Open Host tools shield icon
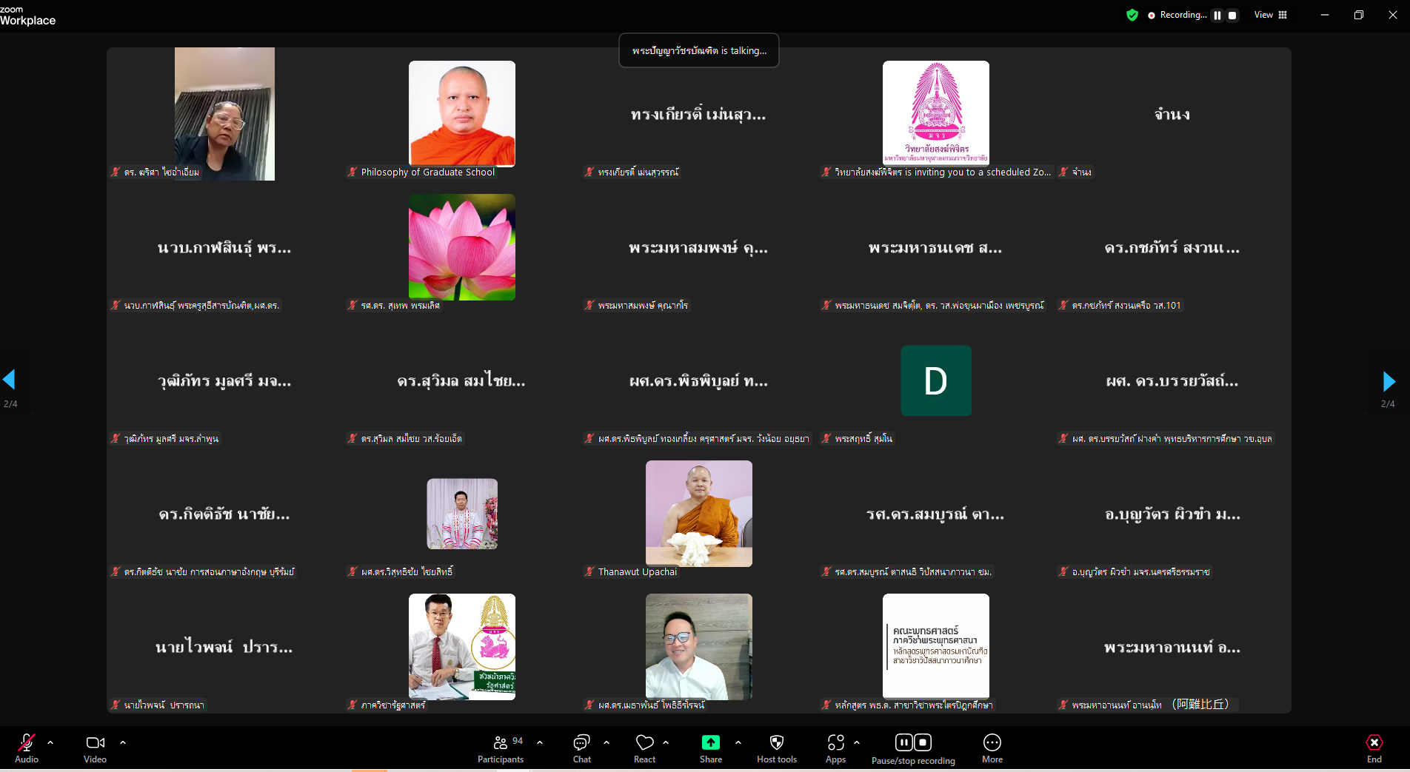The image size is (1410, 772). (x=776, y=743)
